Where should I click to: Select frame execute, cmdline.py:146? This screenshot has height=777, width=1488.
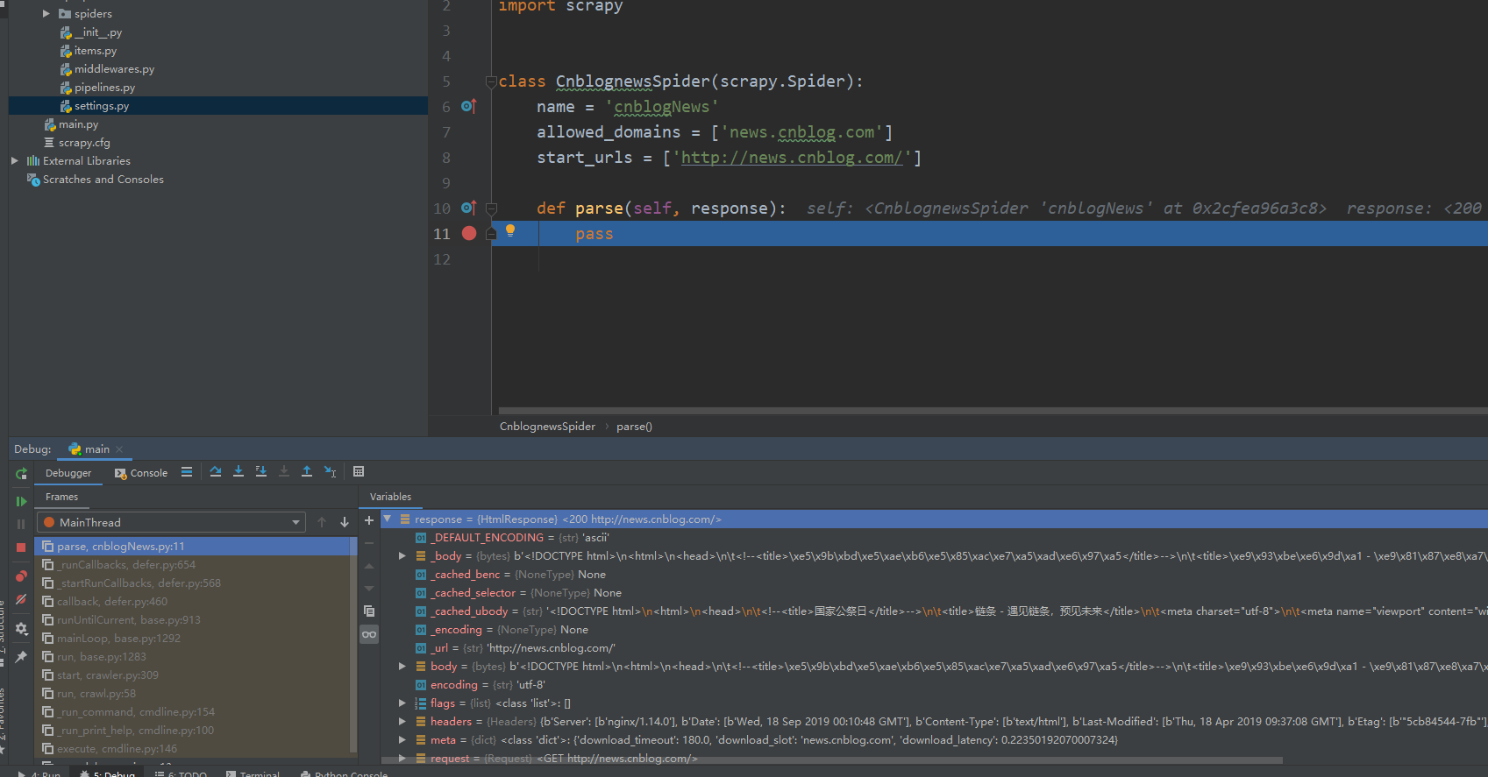[193, 748]
